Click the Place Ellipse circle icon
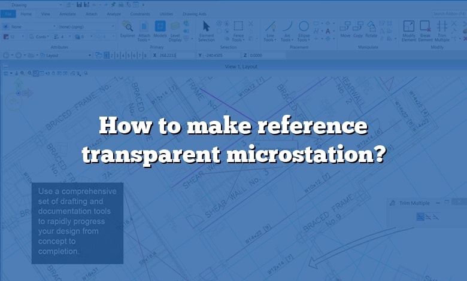The height and width of the screenshot is (281, 467). coord(304,26)
